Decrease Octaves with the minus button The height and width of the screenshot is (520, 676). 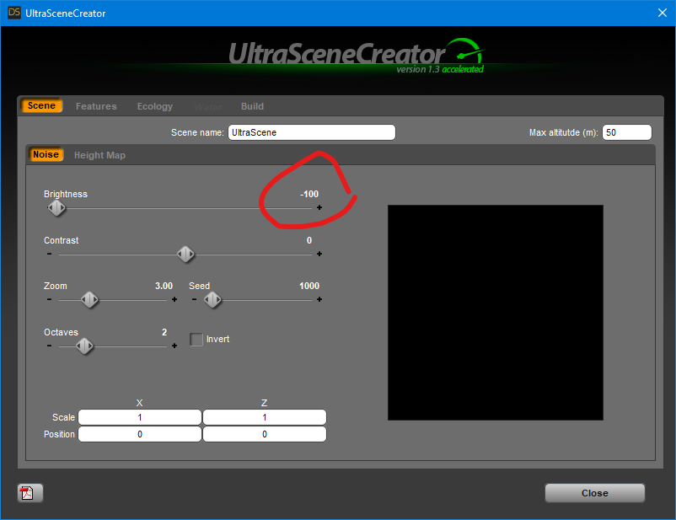[x=49, y=346]
